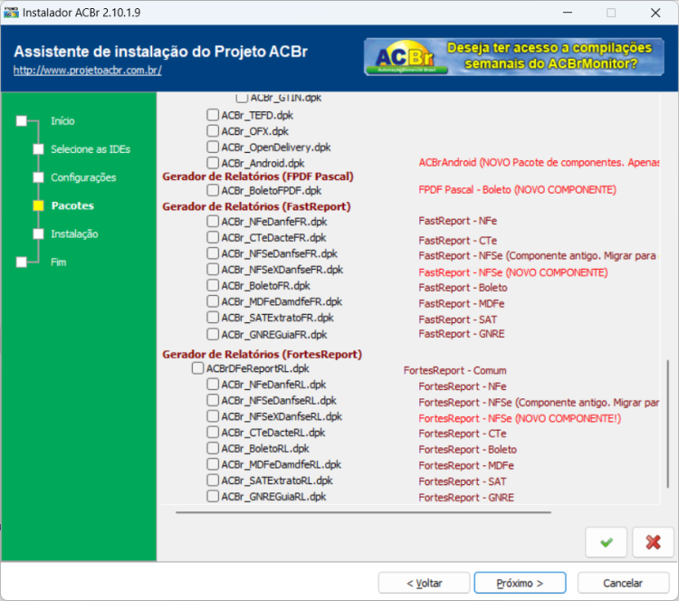Click the green checkmark select-all button
Image resolution: width=679 pixels, height=601 pixels.
click(x=607, y=542)
